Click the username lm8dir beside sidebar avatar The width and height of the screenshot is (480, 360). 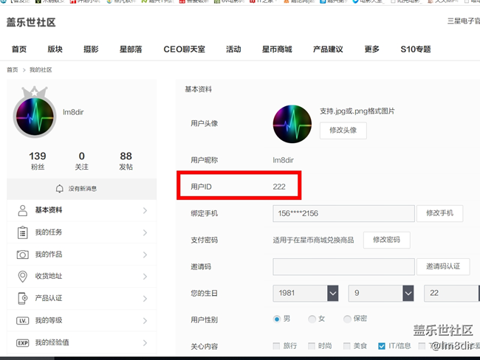(73, 112)
